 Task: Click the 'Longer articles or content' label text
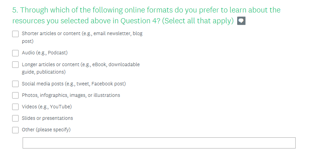pos(80,64)
